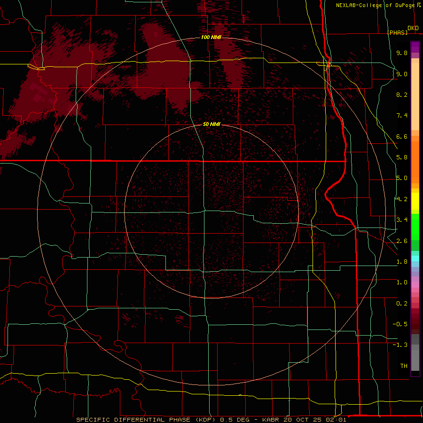Click the 50 NMI range ring label

coord(212,125)
